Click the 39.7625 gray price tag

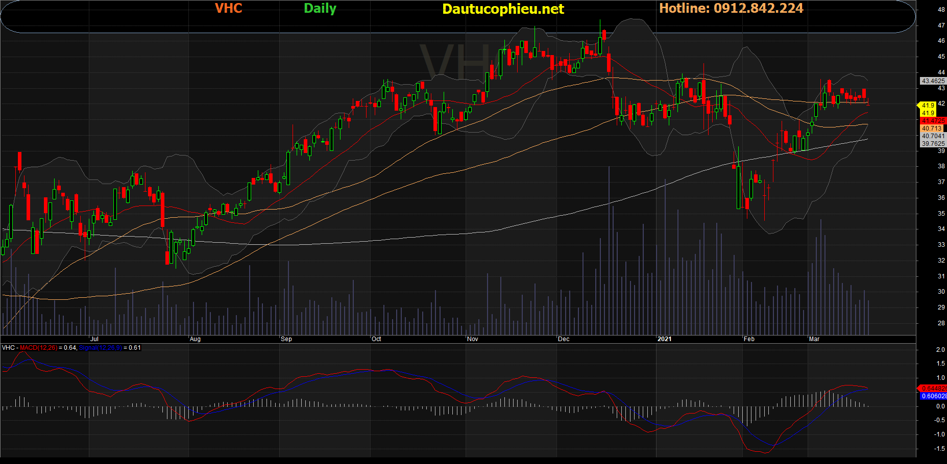point(933,144)
